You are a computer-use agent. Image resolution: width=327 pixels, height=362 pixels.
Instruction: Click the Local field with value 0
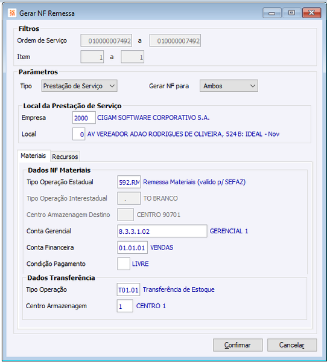tap(79, 134)
